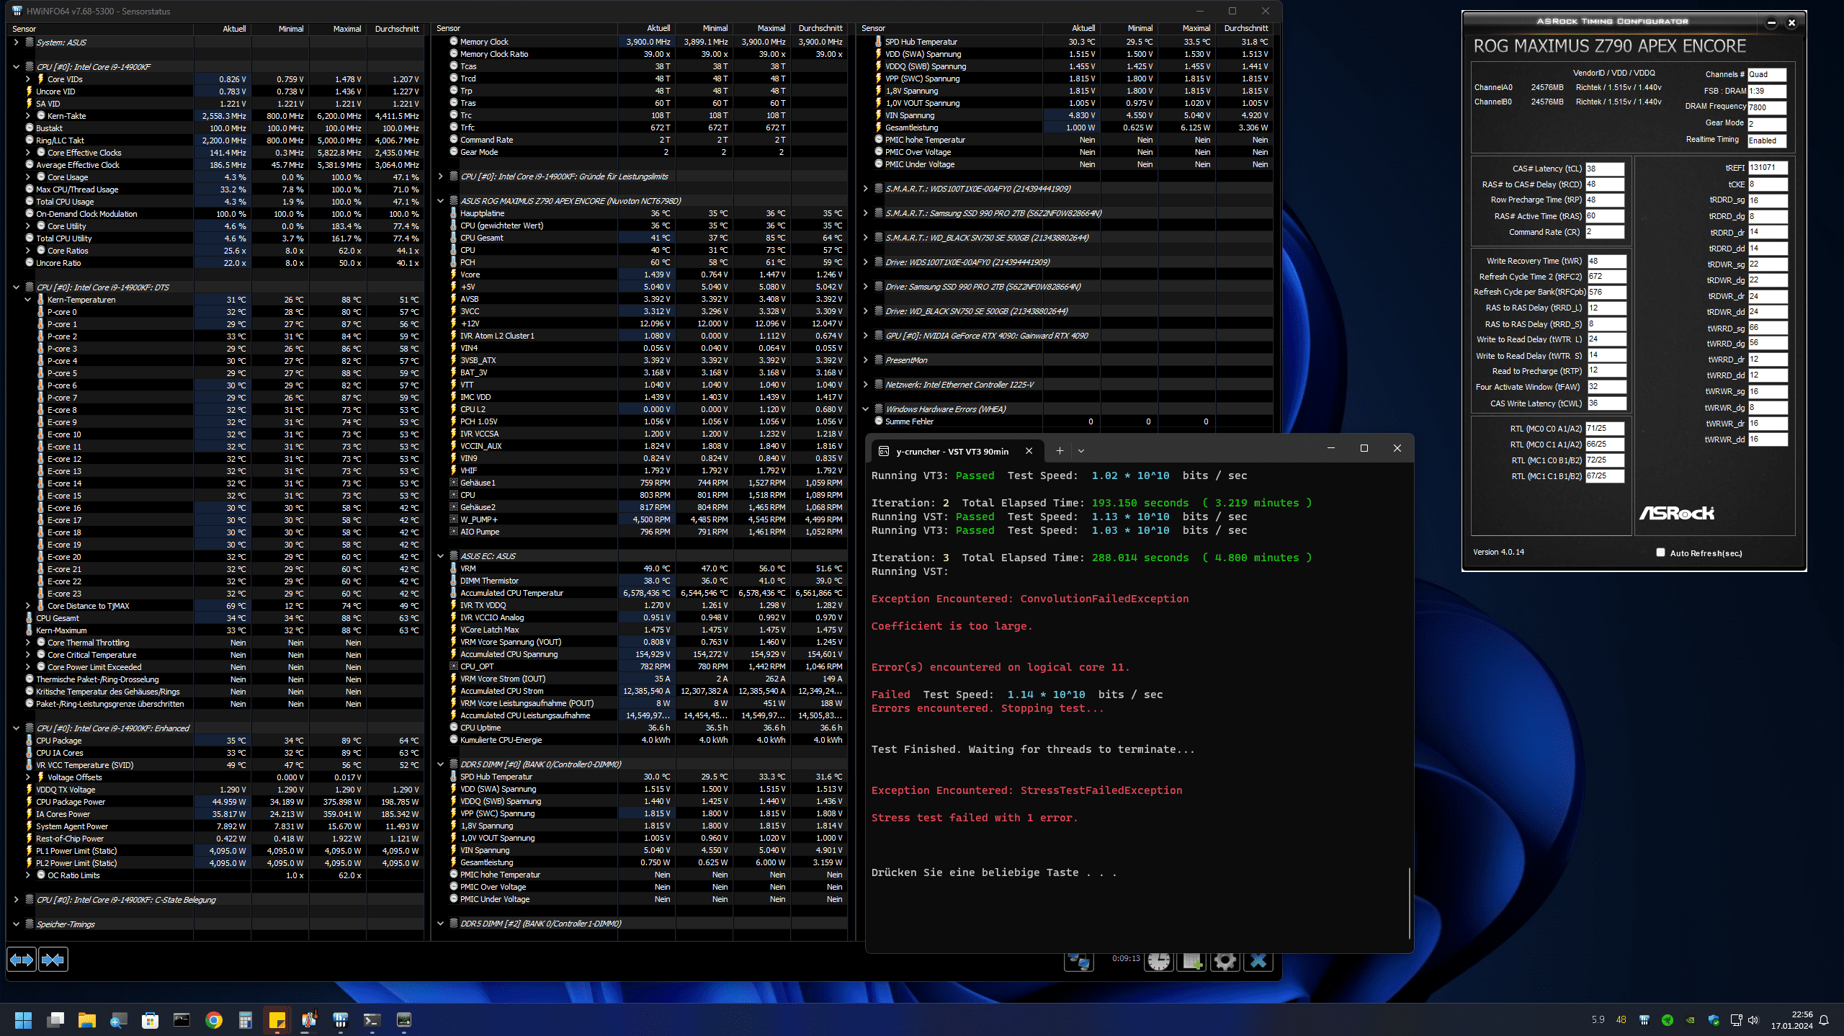Image resolution: width=1844 pixels, height=1036 pixels.
Task: Collapse Windows Hardware Errors (WHEA) group
Action: coord(865,409)
